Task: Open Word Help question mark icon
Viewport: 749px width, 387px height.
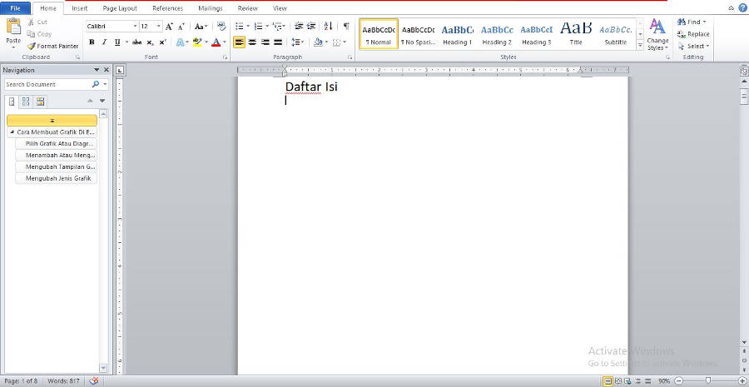Action: [742, 7]
